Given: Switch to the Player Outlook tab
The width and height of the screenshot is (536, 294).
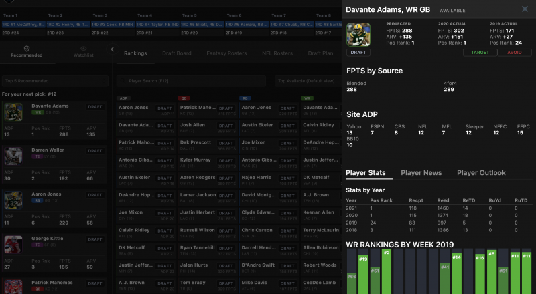Looking at the screenshot, I should pos(481,172).
